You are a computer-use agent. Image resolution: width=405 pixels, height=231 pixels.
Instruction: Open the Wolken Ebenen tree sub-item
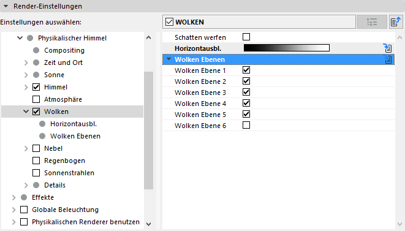click(x=75, y=136)
